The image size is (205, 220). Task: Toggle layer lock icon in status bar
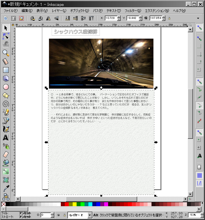(64, 215)
